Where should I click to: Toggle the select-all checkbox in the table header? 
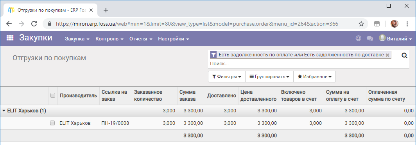pyautogui.click(x=52, y=96)
